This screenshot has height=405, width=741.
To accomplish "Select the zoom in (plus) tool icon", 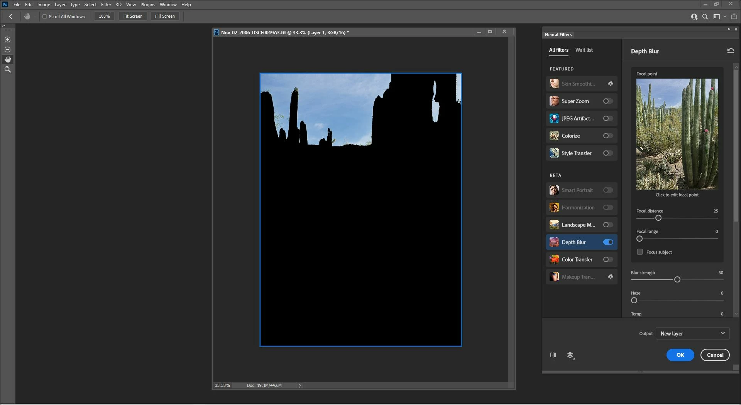I will [x=7, y=40].
